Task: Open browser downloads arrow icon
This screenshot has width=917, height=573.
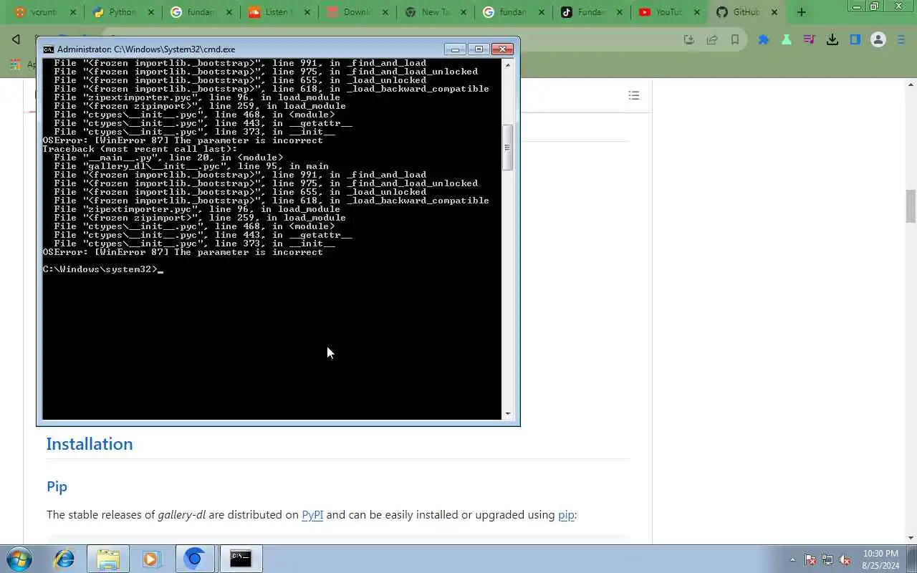Action: (x=832, y=40)
